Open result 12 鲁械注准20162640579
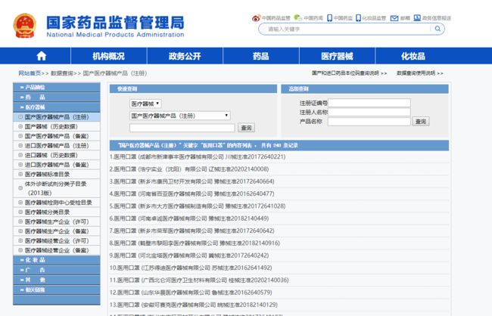492x316 pixels. (191, 293)
